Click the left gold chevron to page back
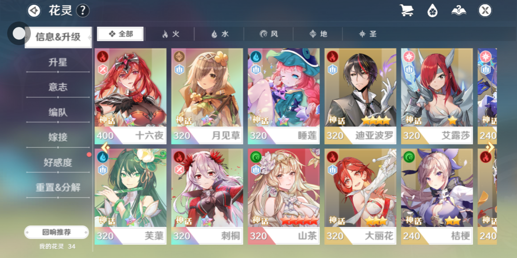 (x=104, y=147)
